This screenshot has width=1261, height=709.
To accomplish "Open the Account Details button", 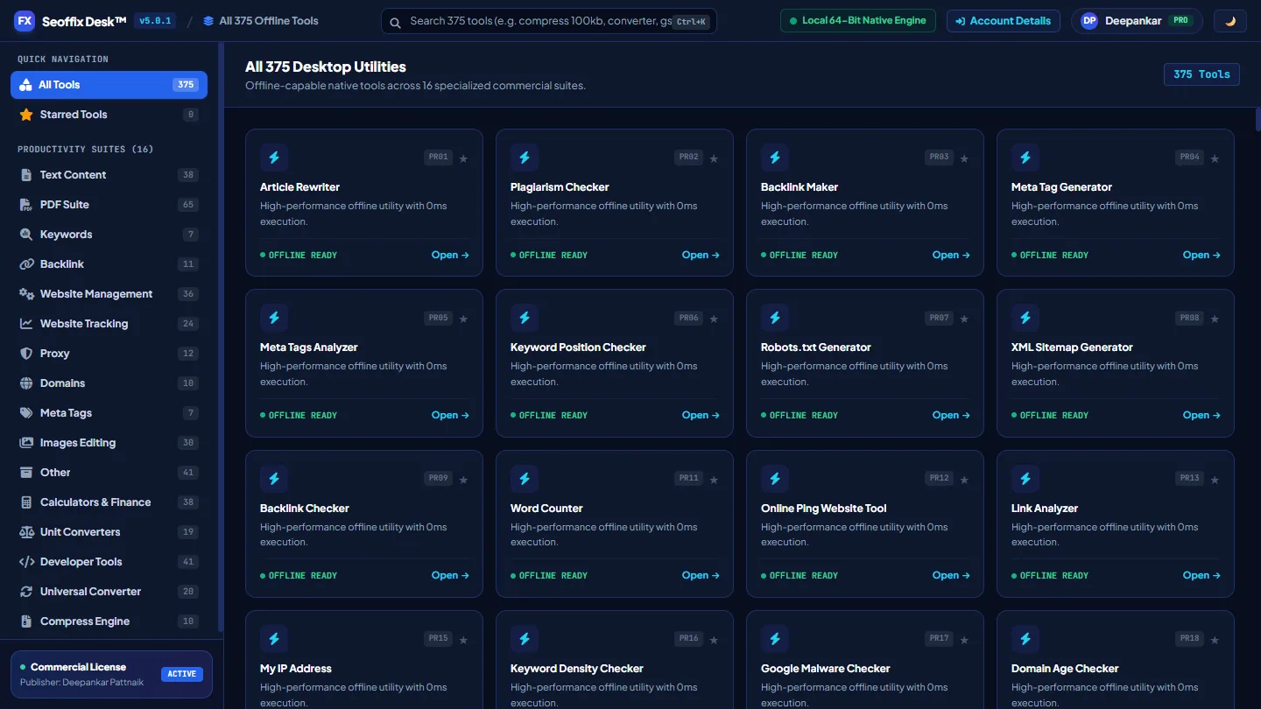I will click(x=1004, y=21).
